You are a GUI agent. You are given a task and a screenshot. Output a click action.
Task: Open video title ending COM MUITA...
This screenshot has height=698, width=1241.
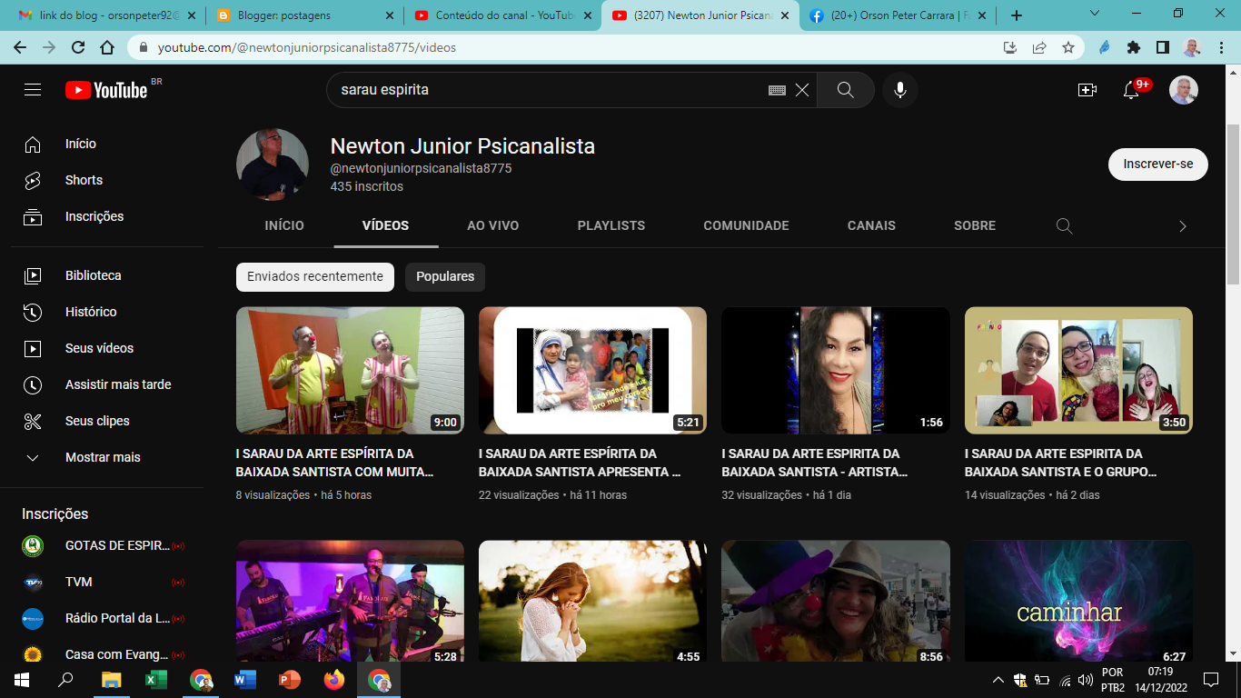pyautogui.click(x=335, y=463)
